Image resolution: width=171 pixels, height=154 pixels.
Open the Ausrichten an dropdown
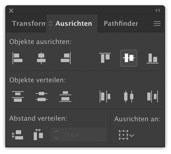[x=126, y=135]
